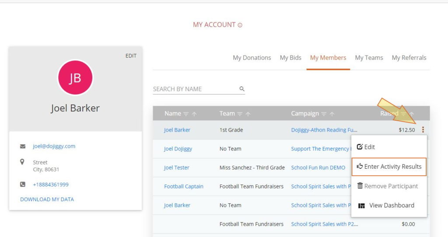This screenshot has height=237, width=448.
Task: Open the three-dot menu on Joel Barker's $12.50 row
Action: pos(423,129)
